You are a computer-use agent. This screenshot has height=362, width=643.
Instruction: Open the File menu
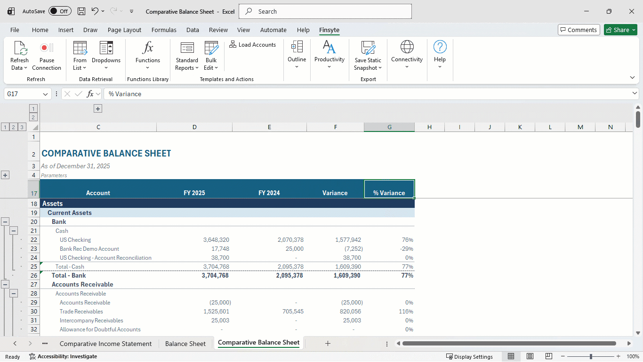15,30
